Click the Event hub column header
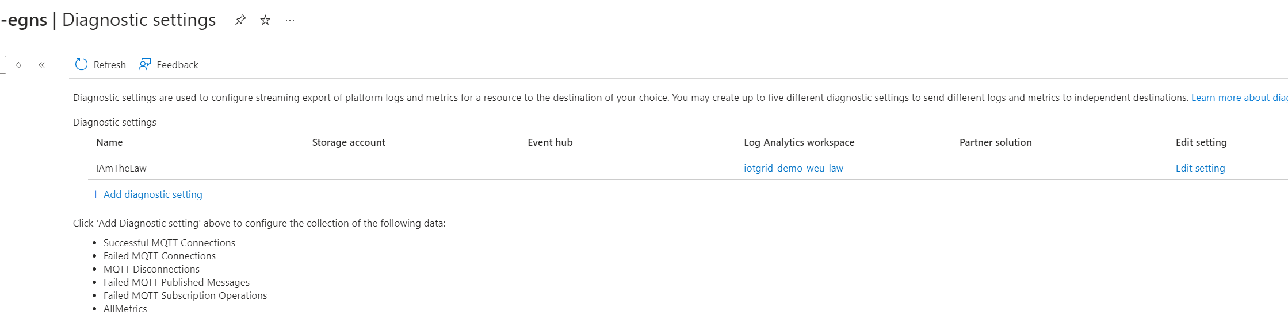The image size is (1288, 323). [x=550, y=142]
